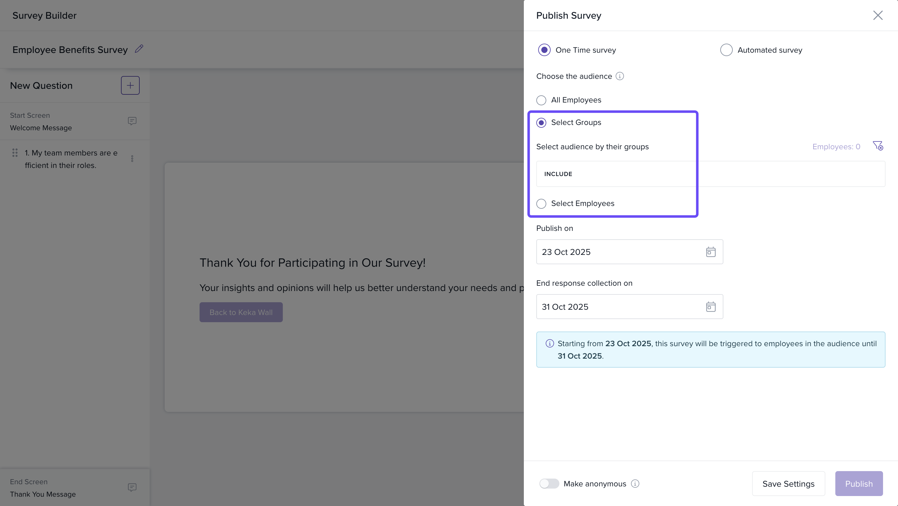This screenshot has width=898, height=506.
Task: Click the Save Settings button
Action: [x=788, y=483]
